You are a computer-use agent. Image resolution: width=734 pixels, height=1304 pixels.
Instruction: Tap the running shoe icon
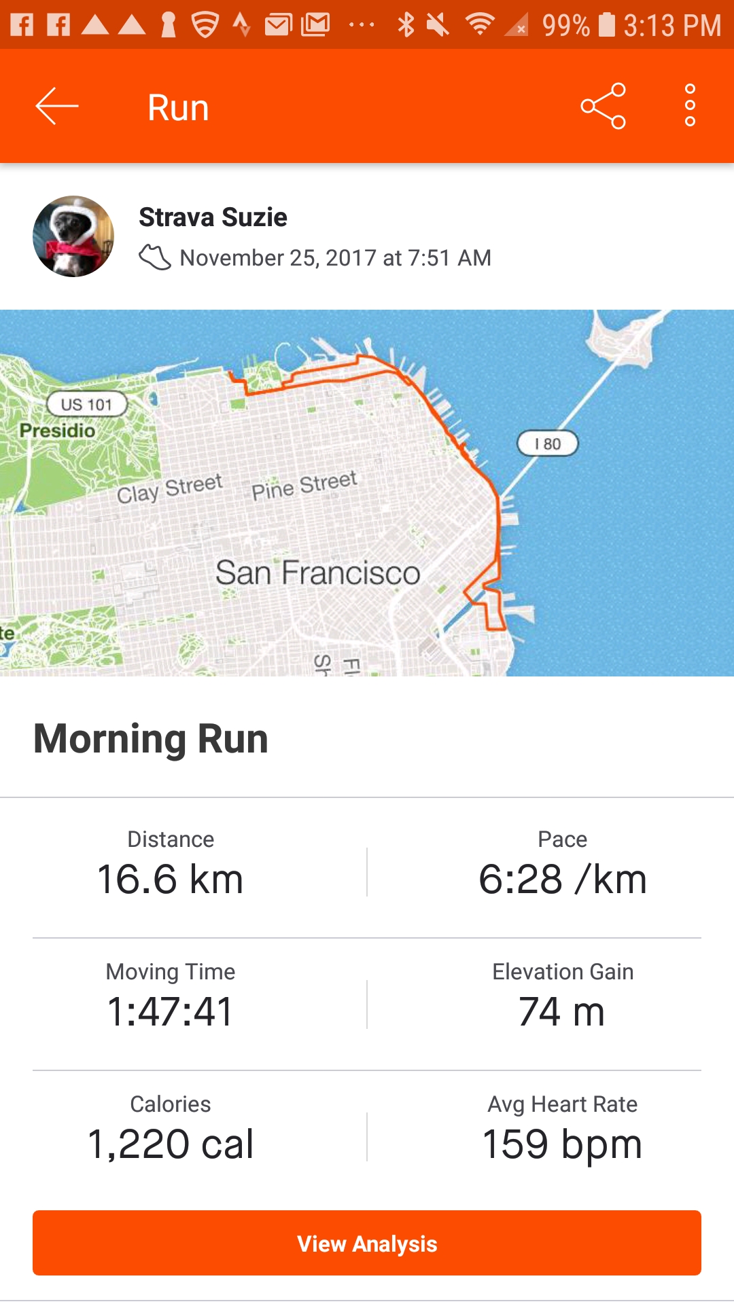click(155, 258)
